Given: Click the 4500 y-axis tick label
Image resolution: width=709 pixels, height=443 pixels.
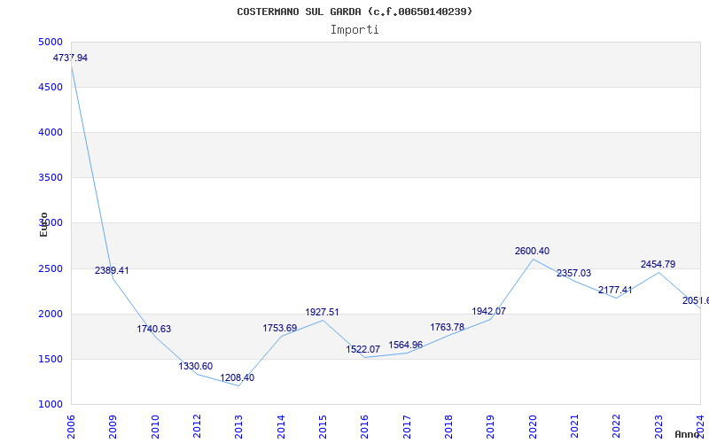Looking at the screenshot, I should click(51, 87).
